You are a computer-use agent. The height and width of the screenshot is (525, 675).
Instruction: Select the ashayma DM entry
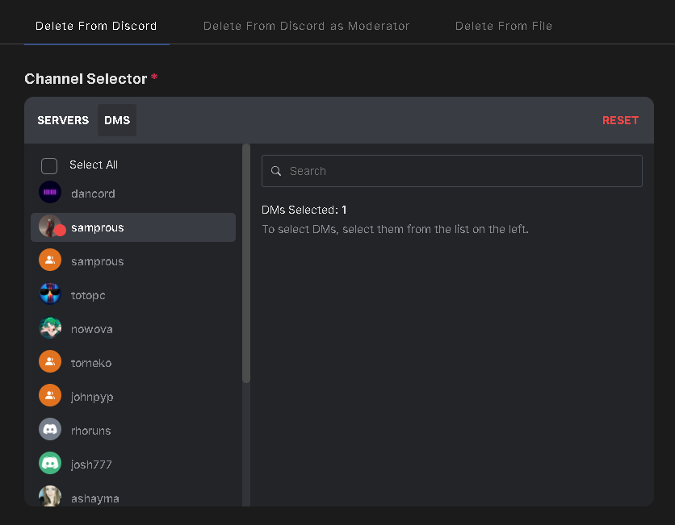[133, 495]
